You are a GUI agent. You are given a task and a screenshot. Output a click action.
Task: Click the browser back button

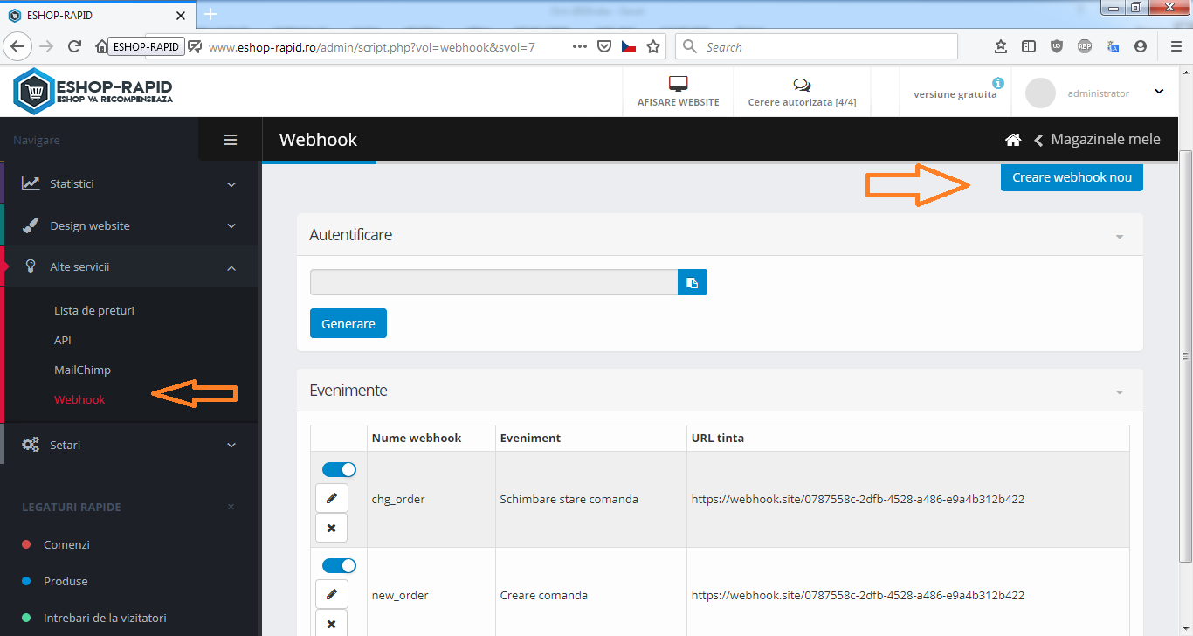18,46
